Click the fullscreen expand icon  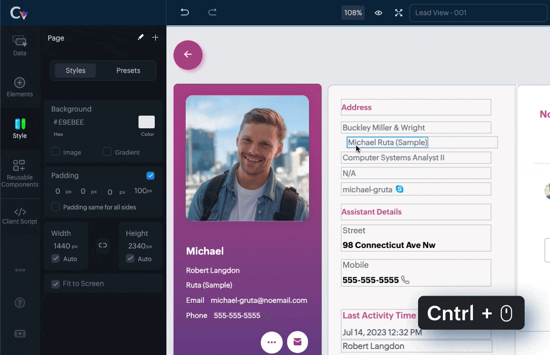[399, 13]
